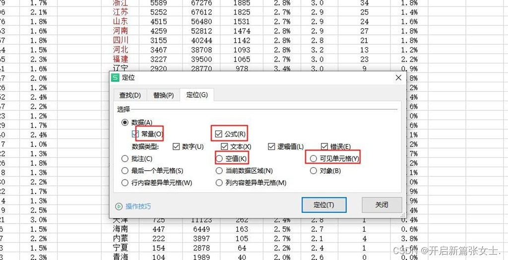Click the 福建 cell

[x=120, y=59]
